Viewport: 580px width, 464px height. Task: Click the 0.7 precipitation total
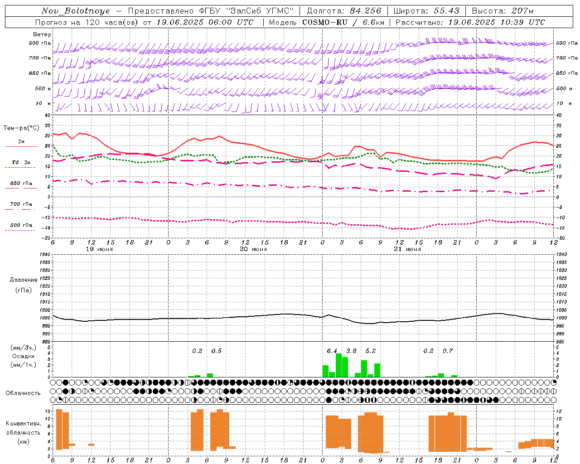tap(448, 351)
